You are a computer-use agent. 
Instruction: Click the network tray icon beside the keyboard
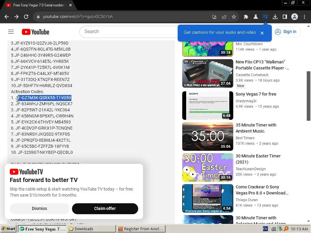click(280, 229)
